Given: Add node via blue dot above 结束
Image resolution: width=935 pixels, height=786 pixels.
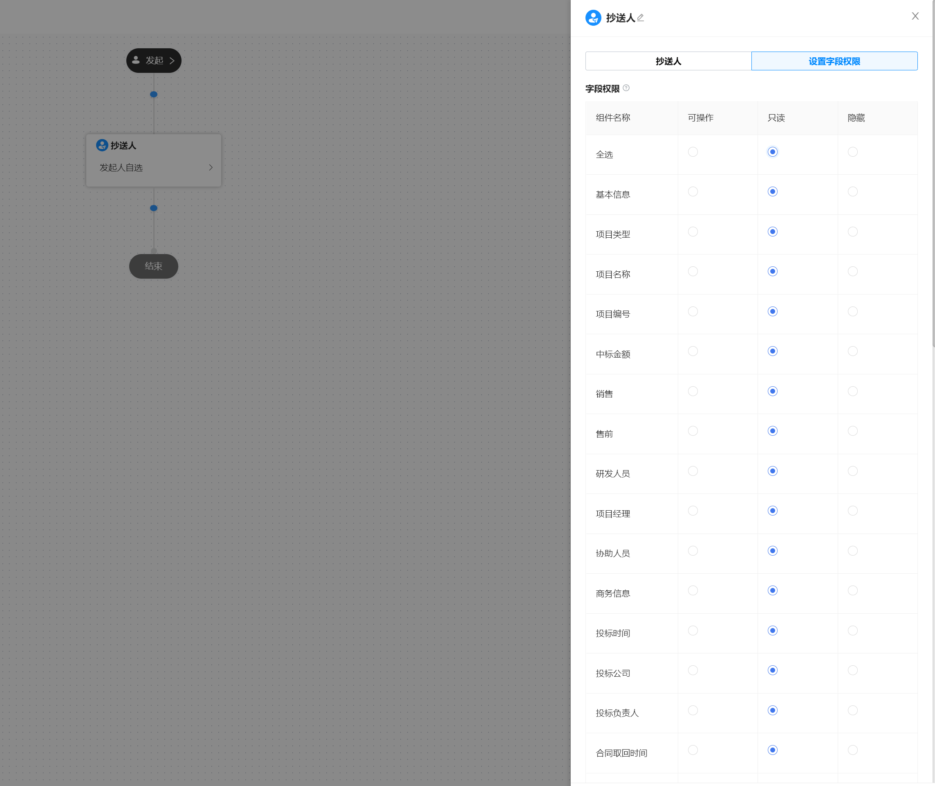Looking at the screenshot, I should [154, 208].
